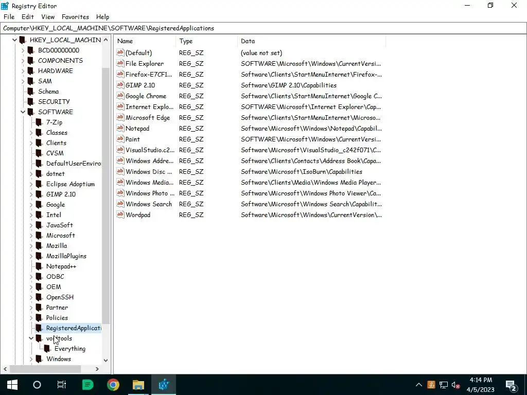Image resolution: width=527 pixels, height=395 pixels.
Task: Select the DefaultUserEnvironment key
Action: coord(74,164)
